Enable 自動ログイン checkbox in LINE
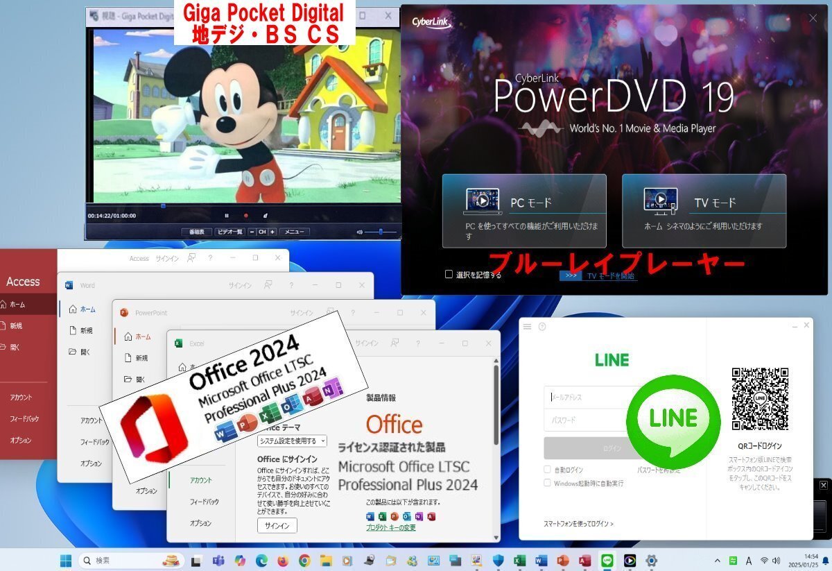 click(548, 470)
